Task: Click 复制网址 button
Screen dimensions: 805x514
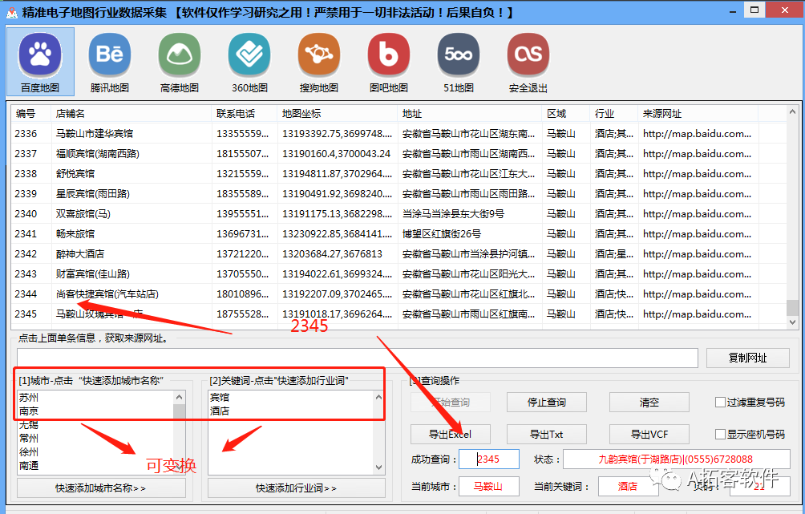Action: pos(747,358)
